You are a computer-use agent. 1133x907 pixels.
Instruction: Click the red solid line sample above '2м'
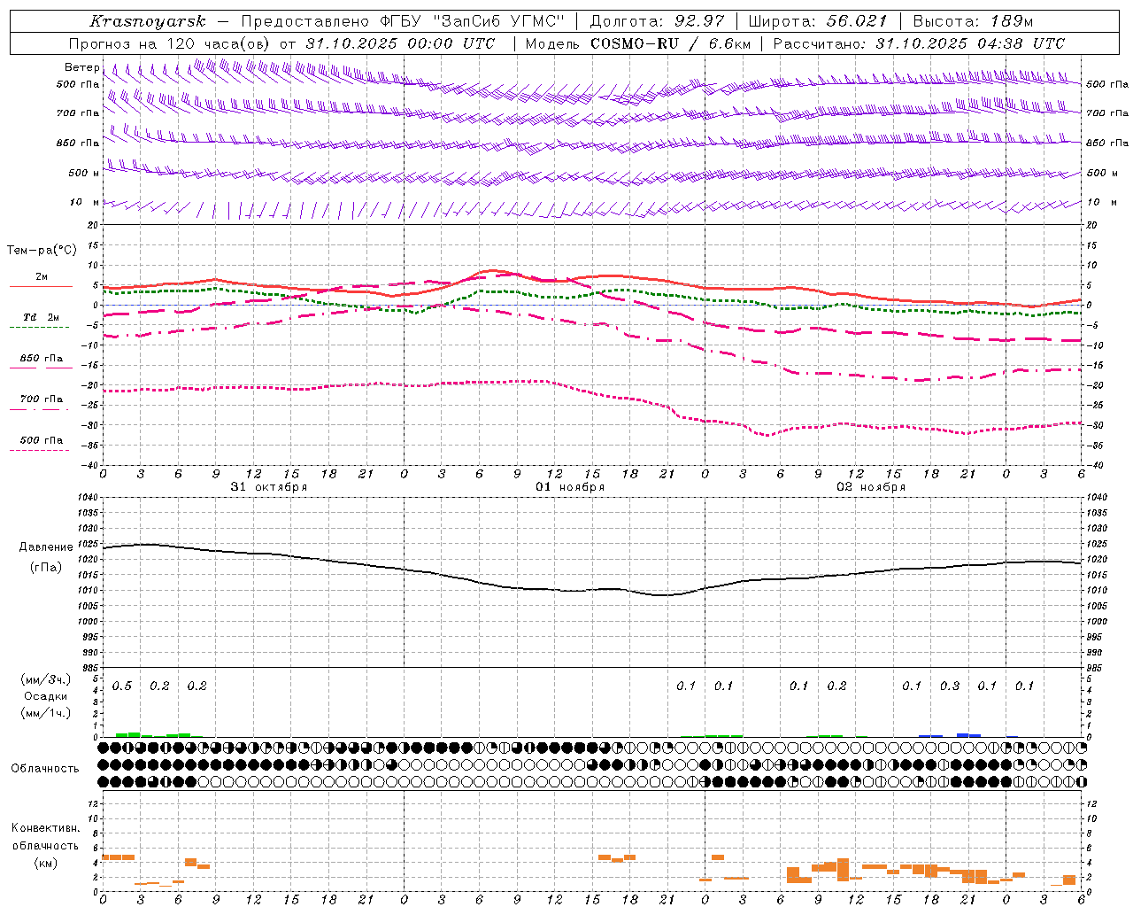(41, 287)
